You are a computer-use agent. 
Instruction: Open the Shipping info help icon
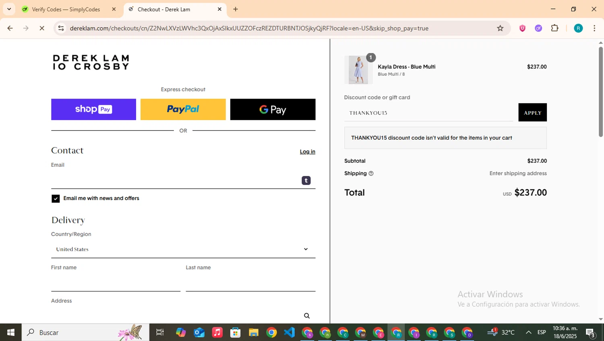pyautogui.click(x=371, y=174)
